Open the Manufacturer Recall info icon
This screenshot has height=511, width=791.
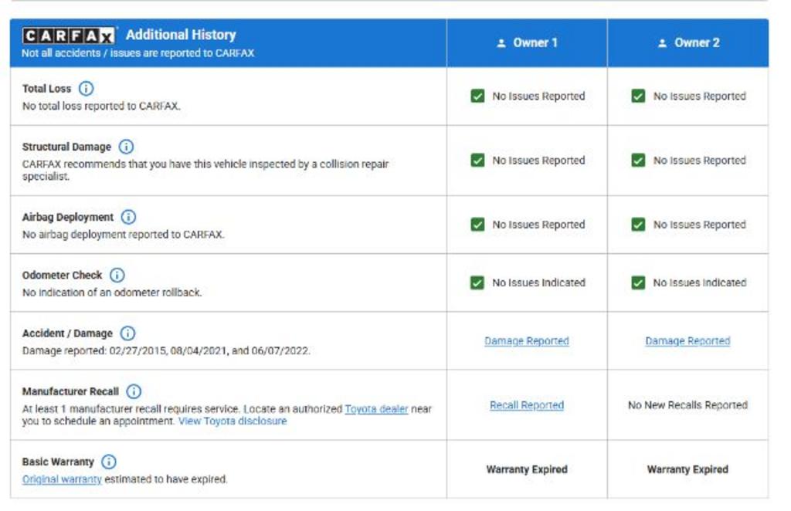[x=134, y=391]
